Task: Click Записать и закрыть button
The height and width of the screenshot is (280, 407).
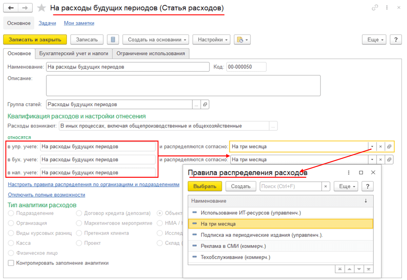Action: coord(35,40)
